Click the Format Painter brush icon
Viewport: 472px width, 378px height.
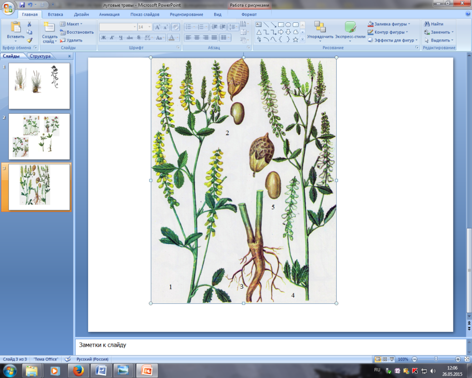coord(30,40)
